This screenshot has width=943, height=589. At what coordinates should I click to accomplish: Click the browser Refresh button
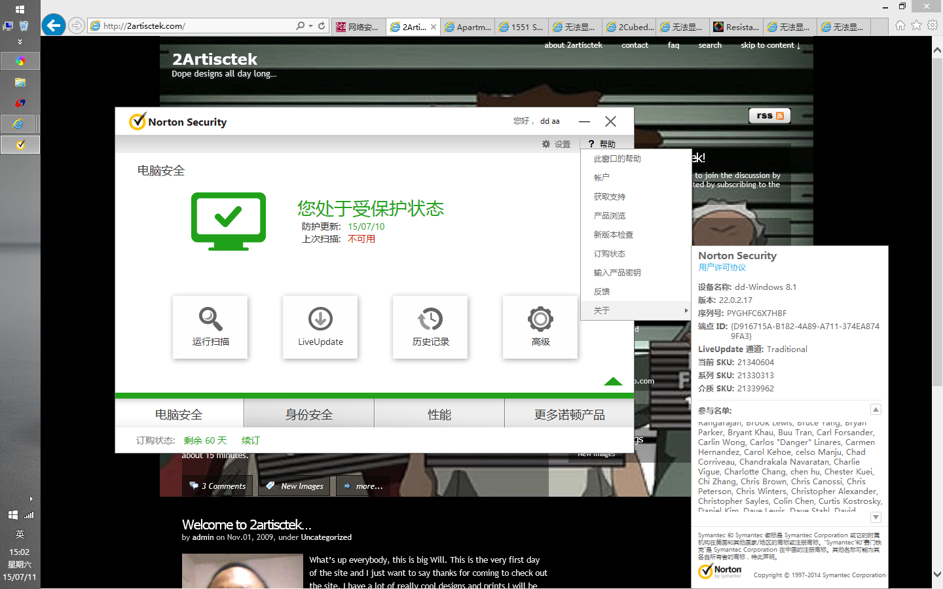[x=322, y=26]
